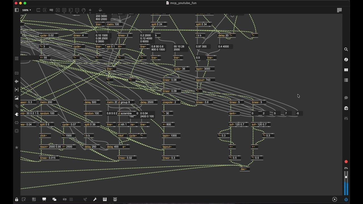The width and height of the screenshot is (363, 204).
Task: Click the paint bucket format icon
Action: pyautogui.click(x=100, y=10)
